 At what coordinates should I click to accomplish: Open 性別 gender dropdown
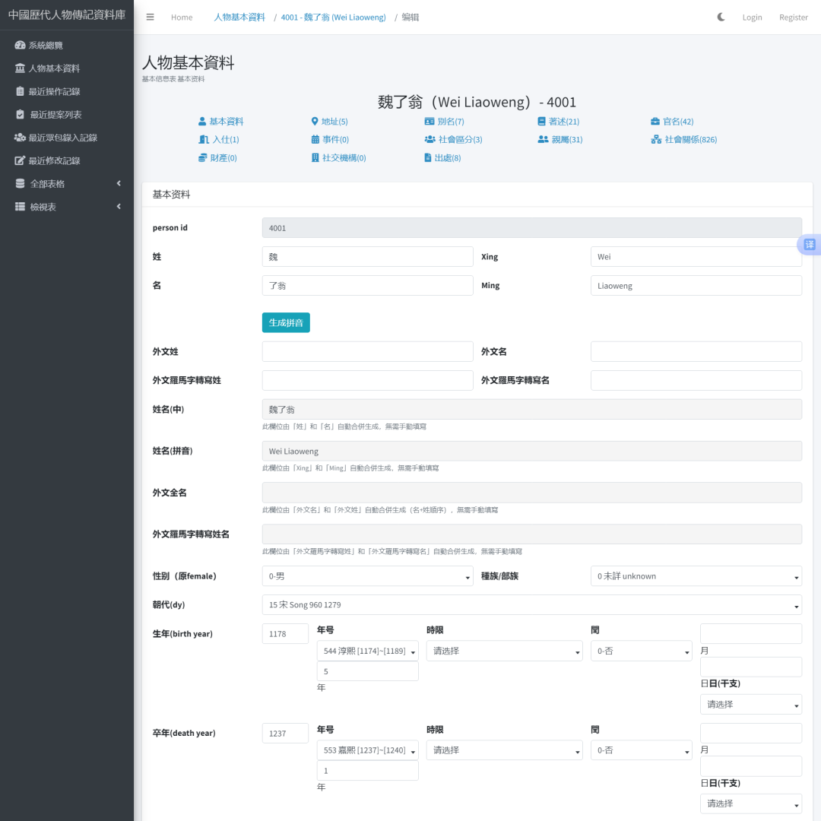367,576
